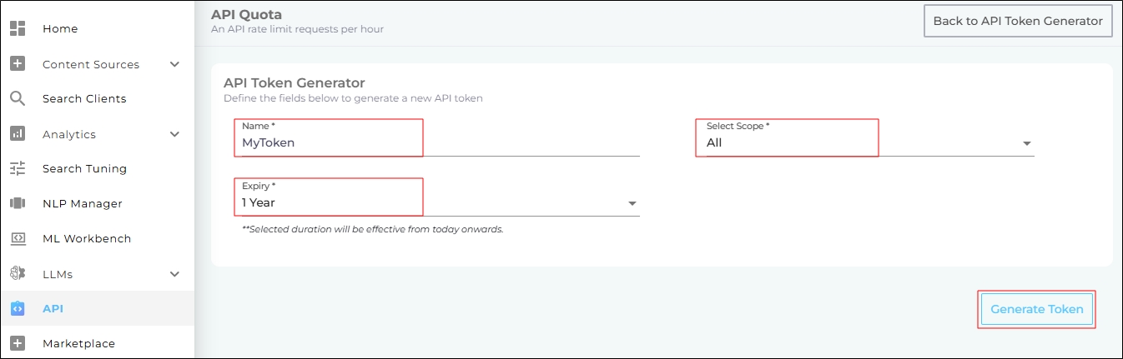Click the NLP Manager icon
Image resolution: width=1123 pixels, height=359 pixels.
pos(18,203)
